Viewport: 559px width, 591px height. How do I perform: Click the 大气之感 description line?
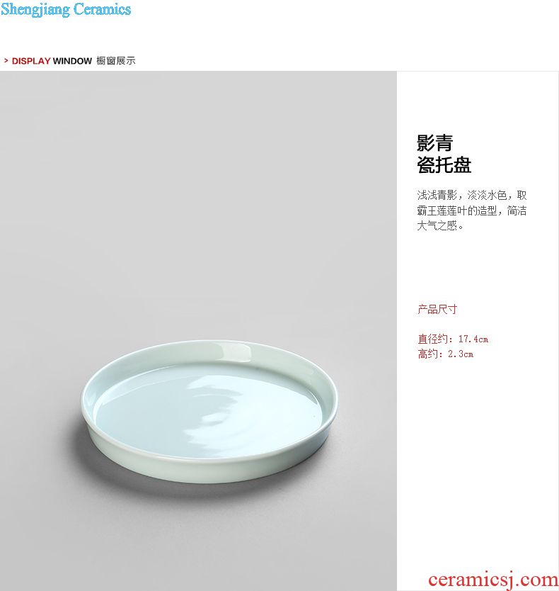tap(440, 225)
